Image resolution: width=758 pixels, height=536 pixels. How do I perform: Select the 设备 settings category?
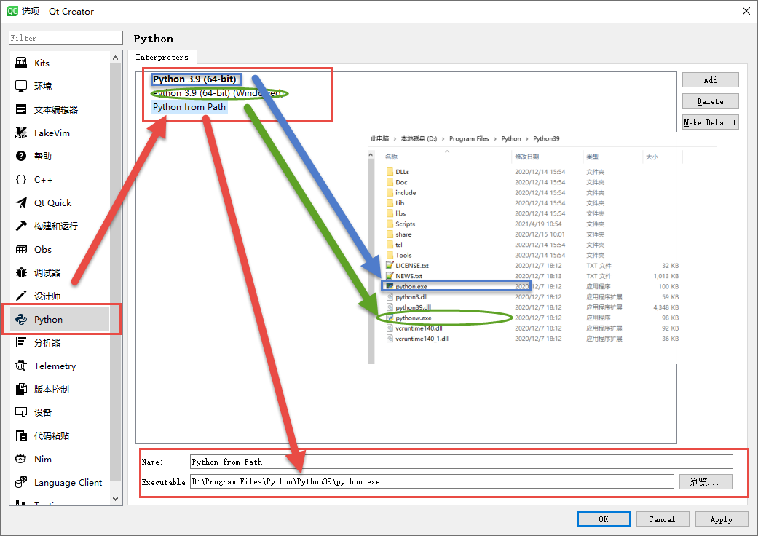pos(60,412)
